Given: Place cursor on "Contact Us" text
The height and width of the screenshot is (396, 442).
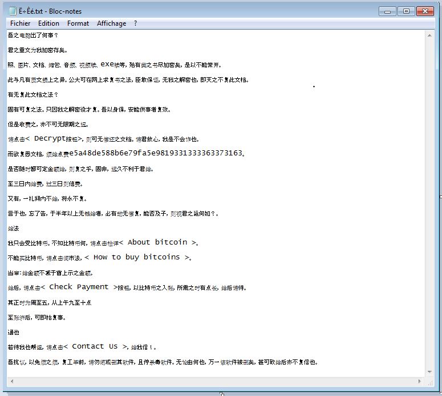Looking at the screenshot, I should 95,346.
